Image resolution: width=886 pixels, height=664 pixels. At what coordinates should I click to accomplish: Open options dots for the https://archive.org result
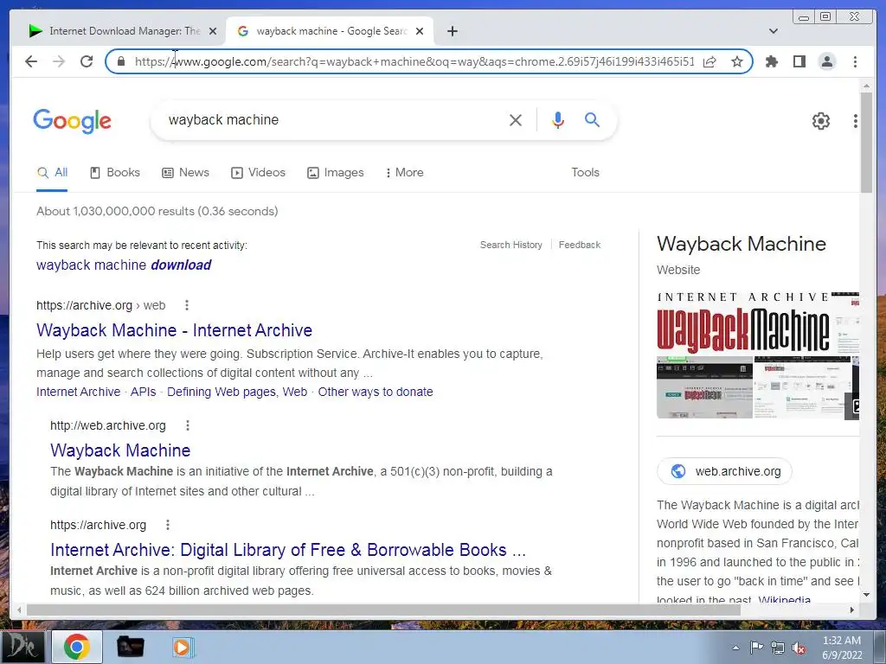(168, 525)
